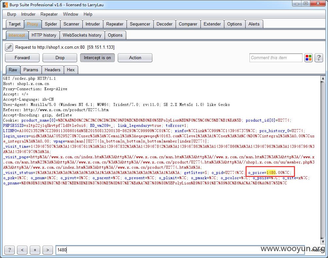Screen dimensions: 328x258
Task: Select the Intercept sub-tab
Action: pos(17,35)
